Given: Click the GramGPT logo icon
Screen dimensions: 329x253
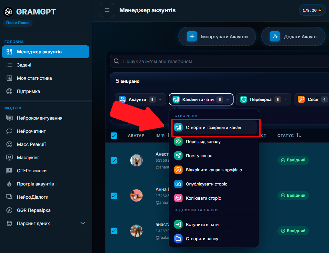Looking at the screenshot, I should [8, 12].
